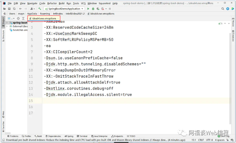This screenshot has width=236, height=143.
Task: Click the Synchronize reload icon
Action: 14,9
